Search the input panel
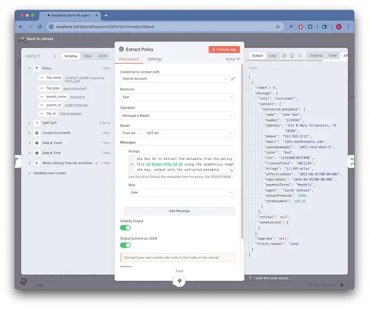Viewport: 369px width, 309px height. point(55,56)
